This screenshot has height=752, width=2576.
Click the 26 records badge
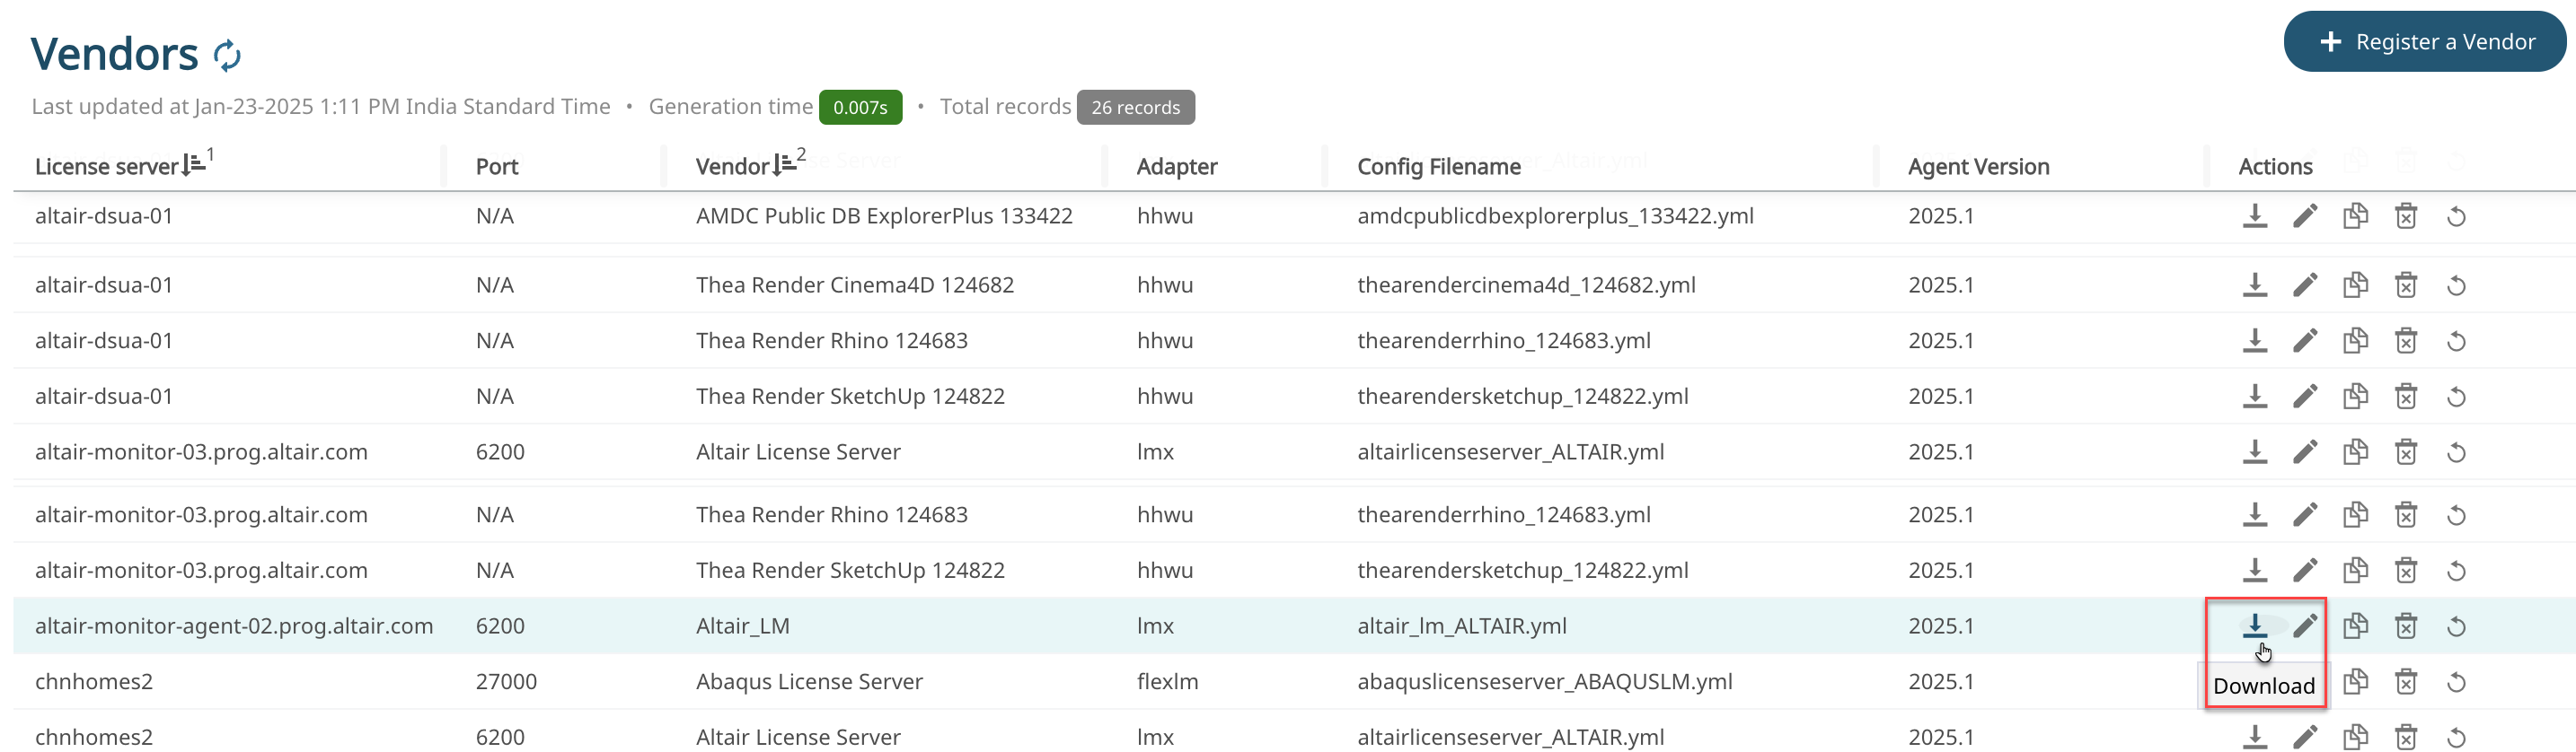pyautogui.click(x=1134, y=107)
